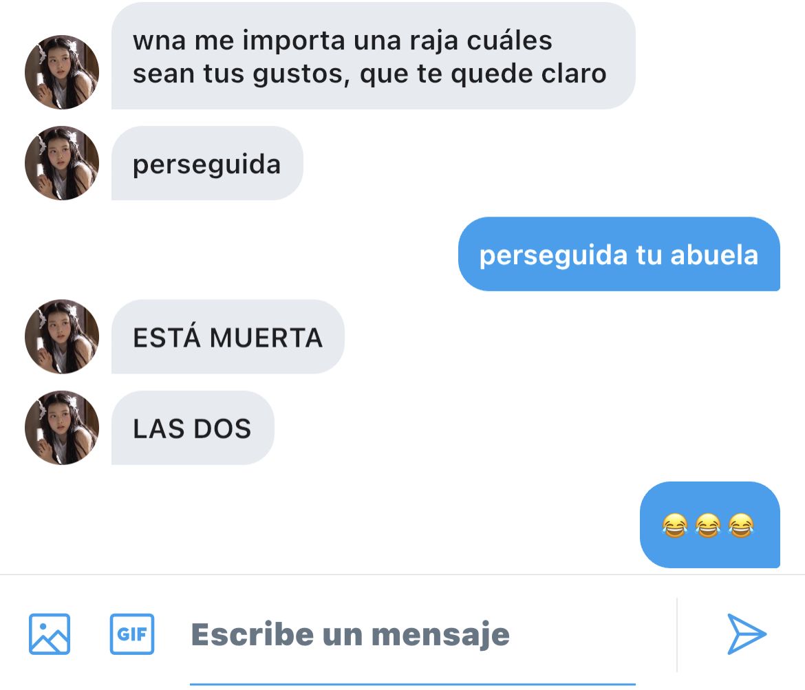Click the word "MUERTA" in gray bubble

[x=266, y=338]
